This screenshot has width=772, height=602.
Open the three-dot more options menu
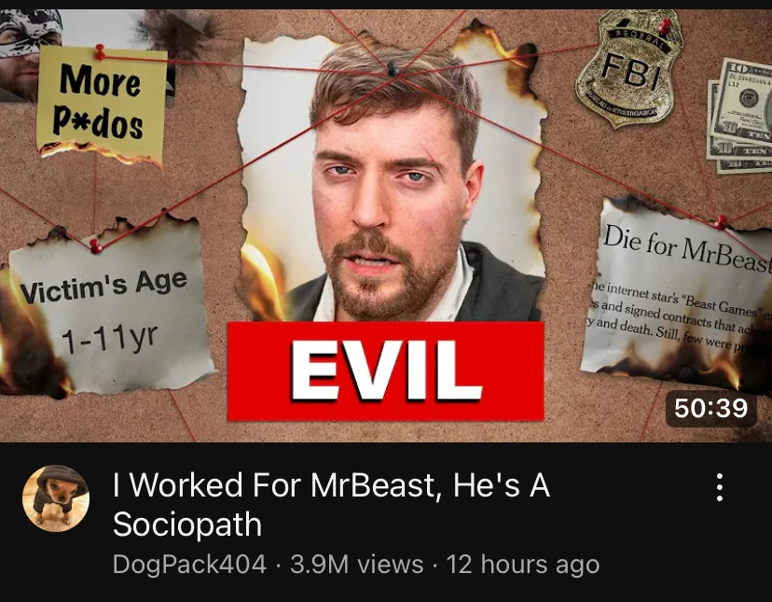click(719, 487)
